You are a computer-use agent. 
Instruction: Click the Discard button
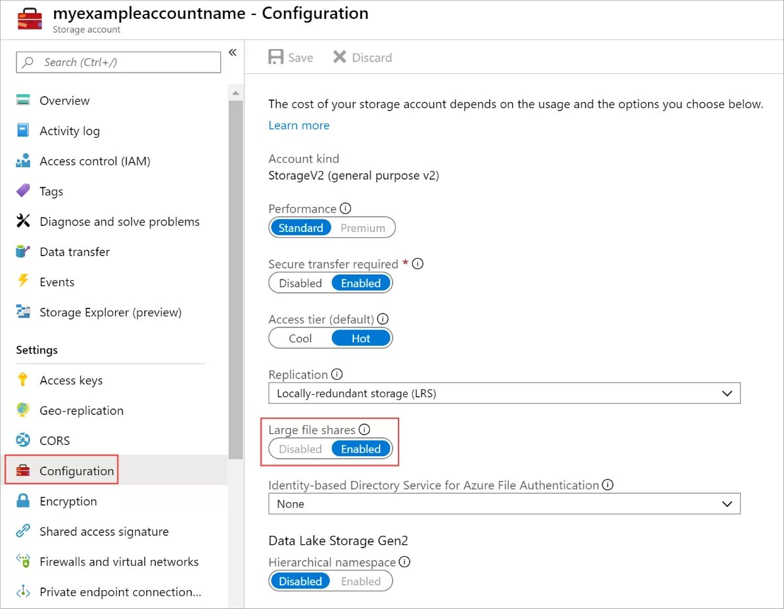[x=363, y=58]
